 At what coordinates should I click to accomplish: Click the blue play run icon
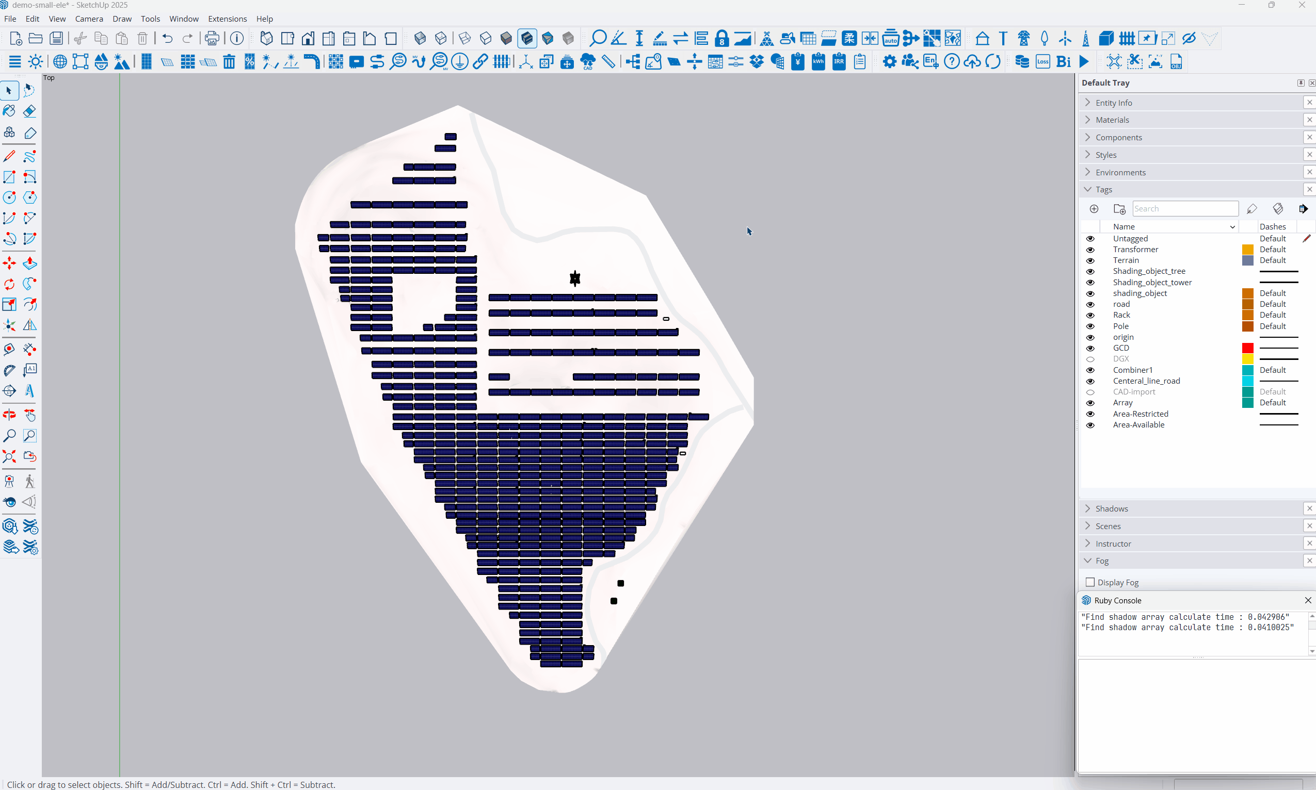pos(1084,62)
